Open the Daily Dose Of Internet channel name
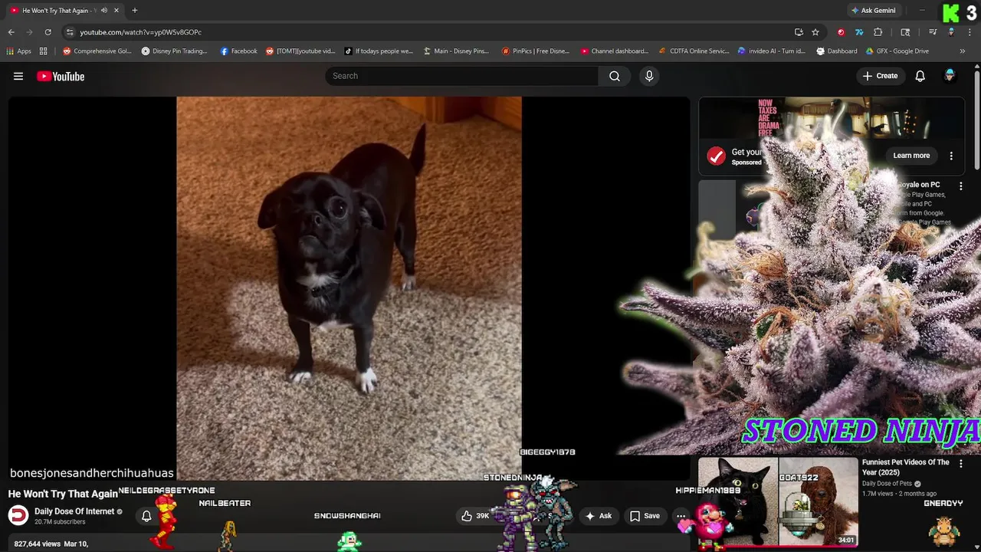 74,511
